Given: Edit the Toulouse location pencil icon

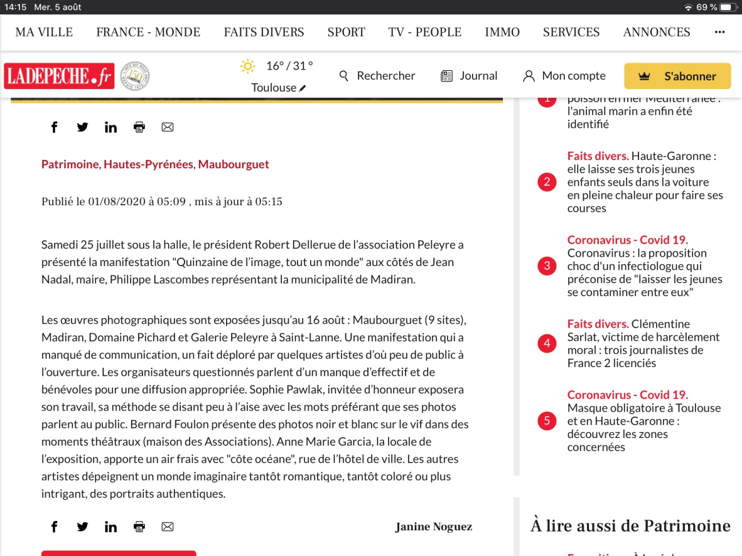Looking at the screenshot, I should pyautogui.click(x=303, y=88).
